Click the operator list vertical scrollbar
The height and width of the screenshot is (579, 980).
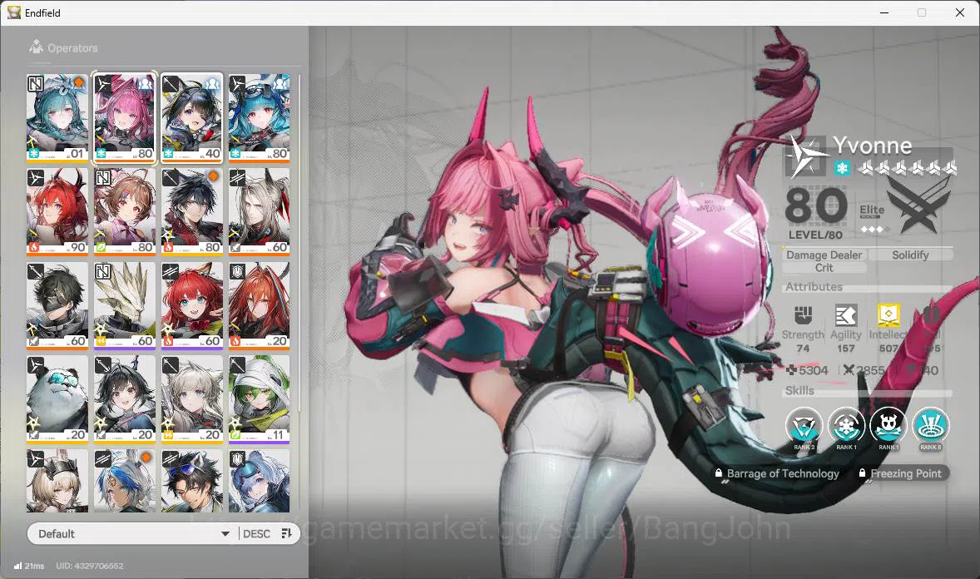299,244
